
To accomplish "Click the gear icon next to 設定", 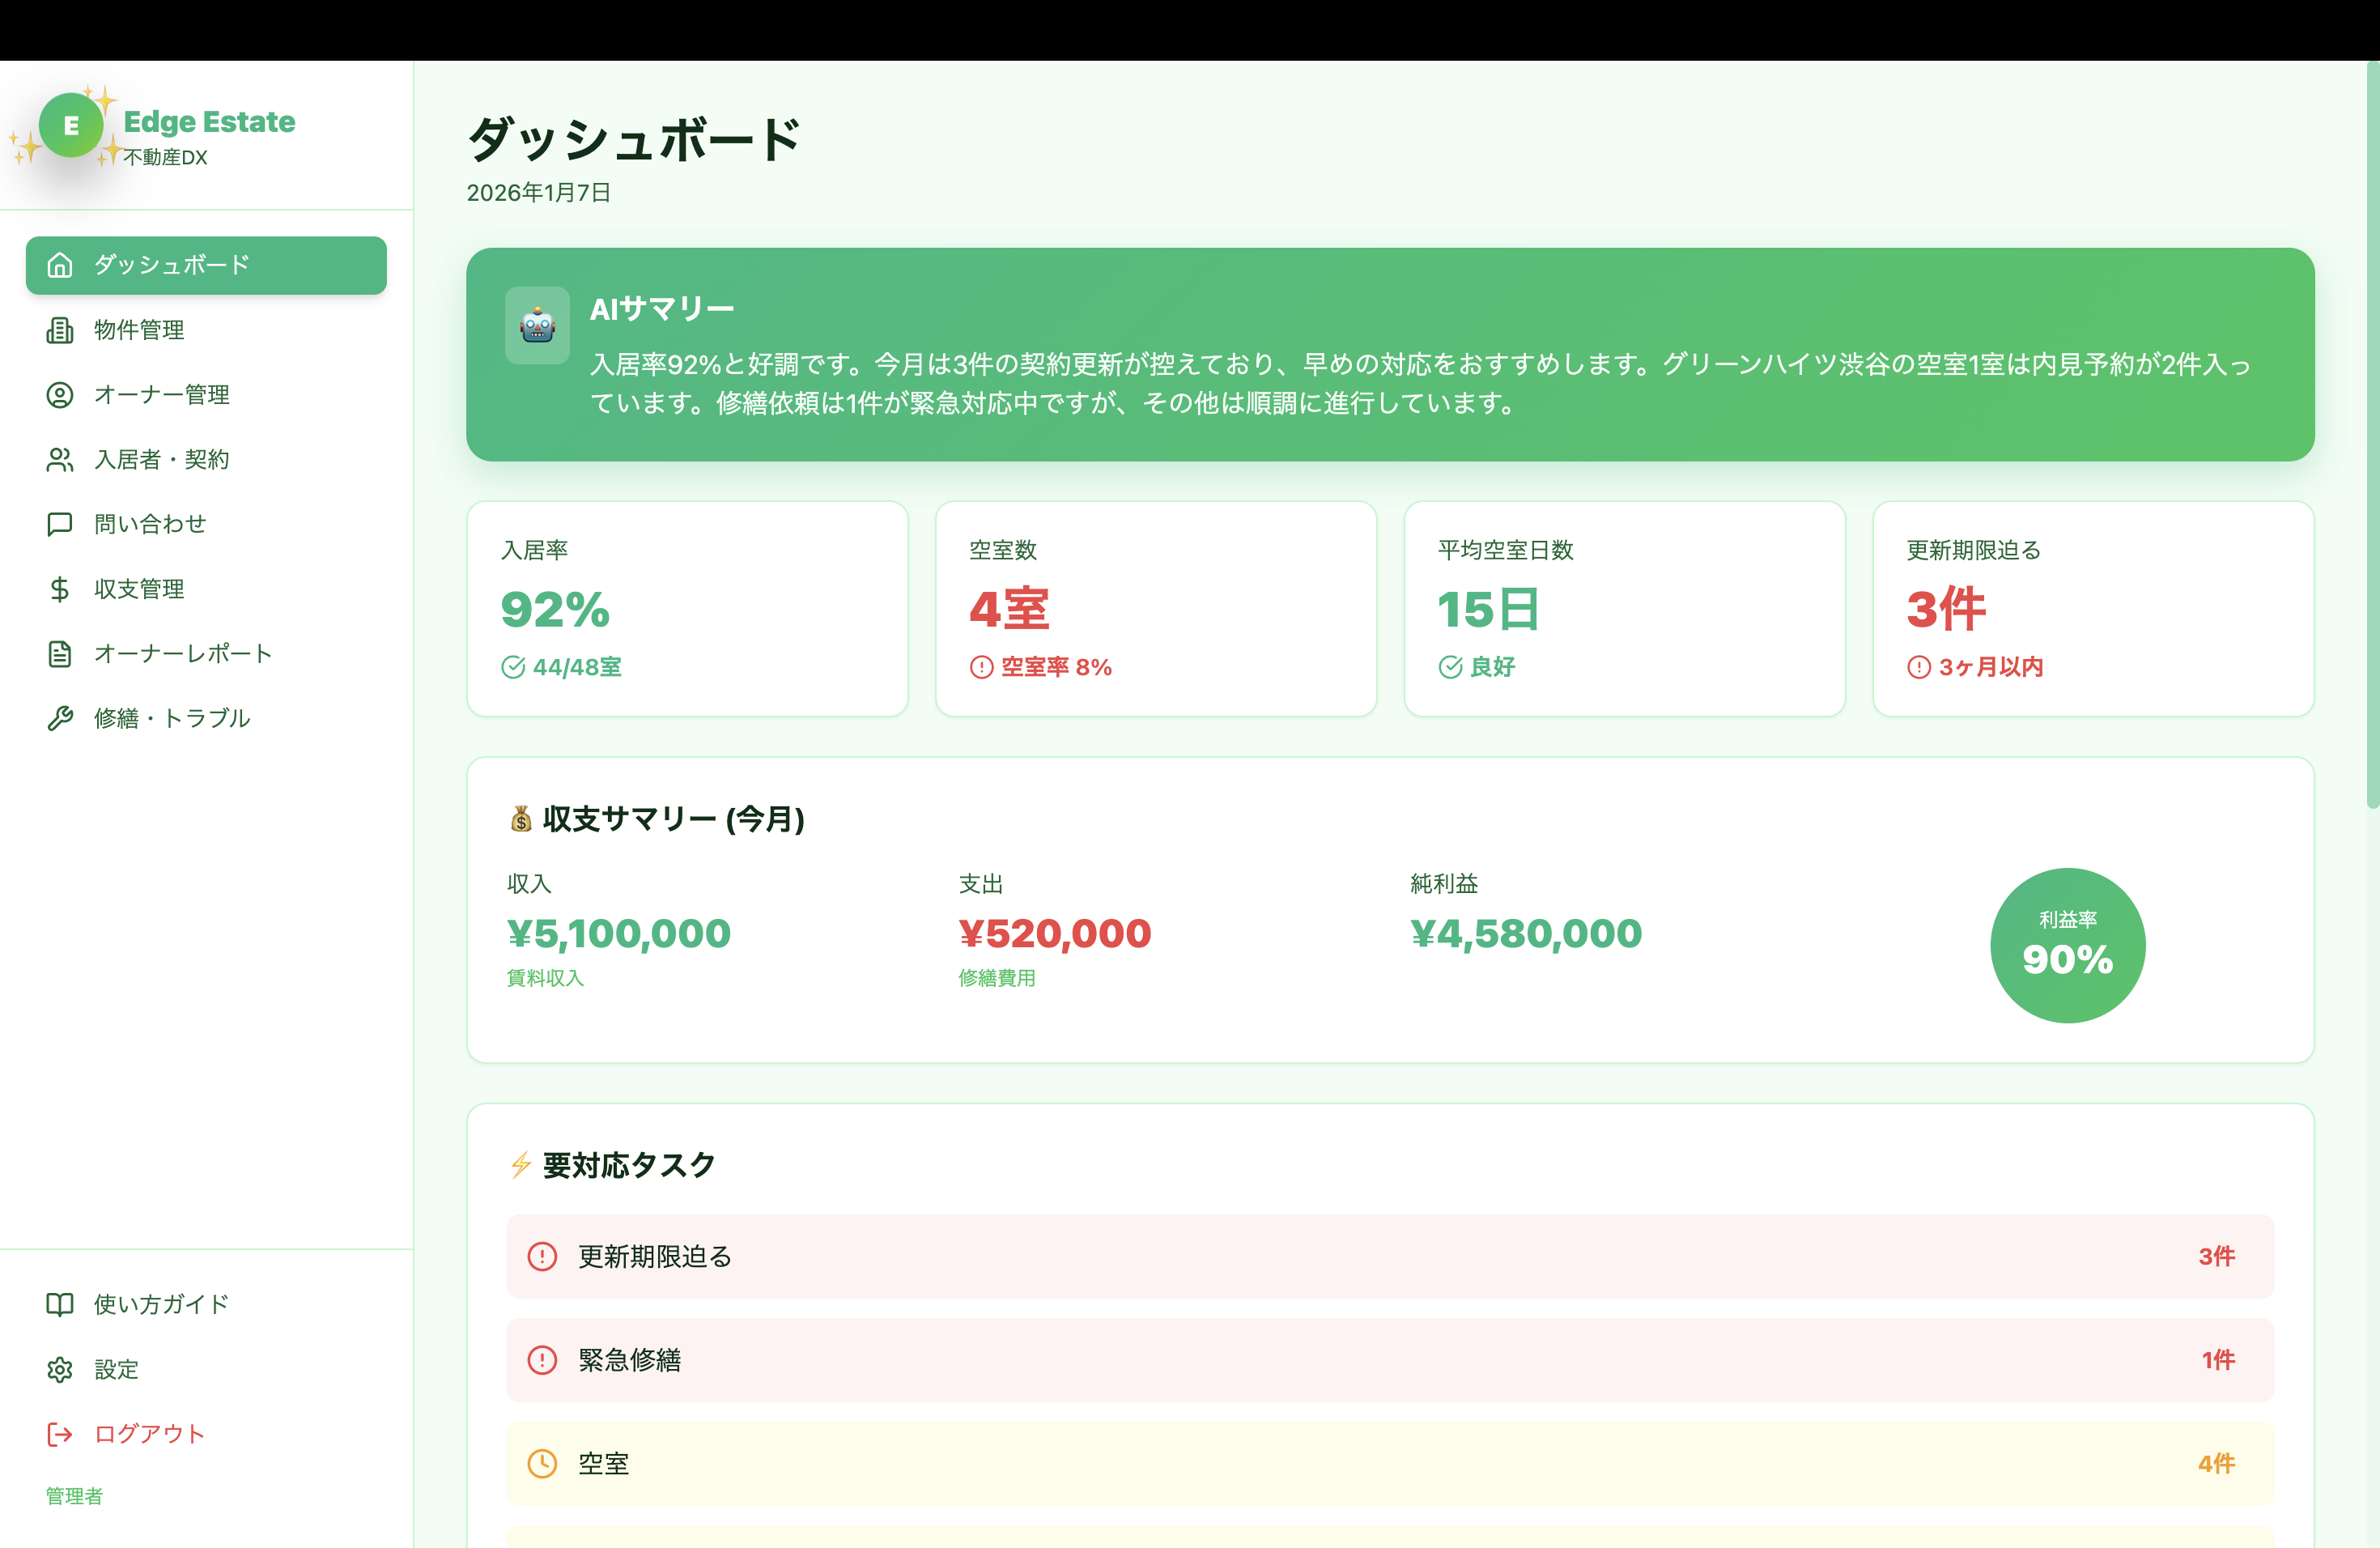I will [x=60, y=1369].
